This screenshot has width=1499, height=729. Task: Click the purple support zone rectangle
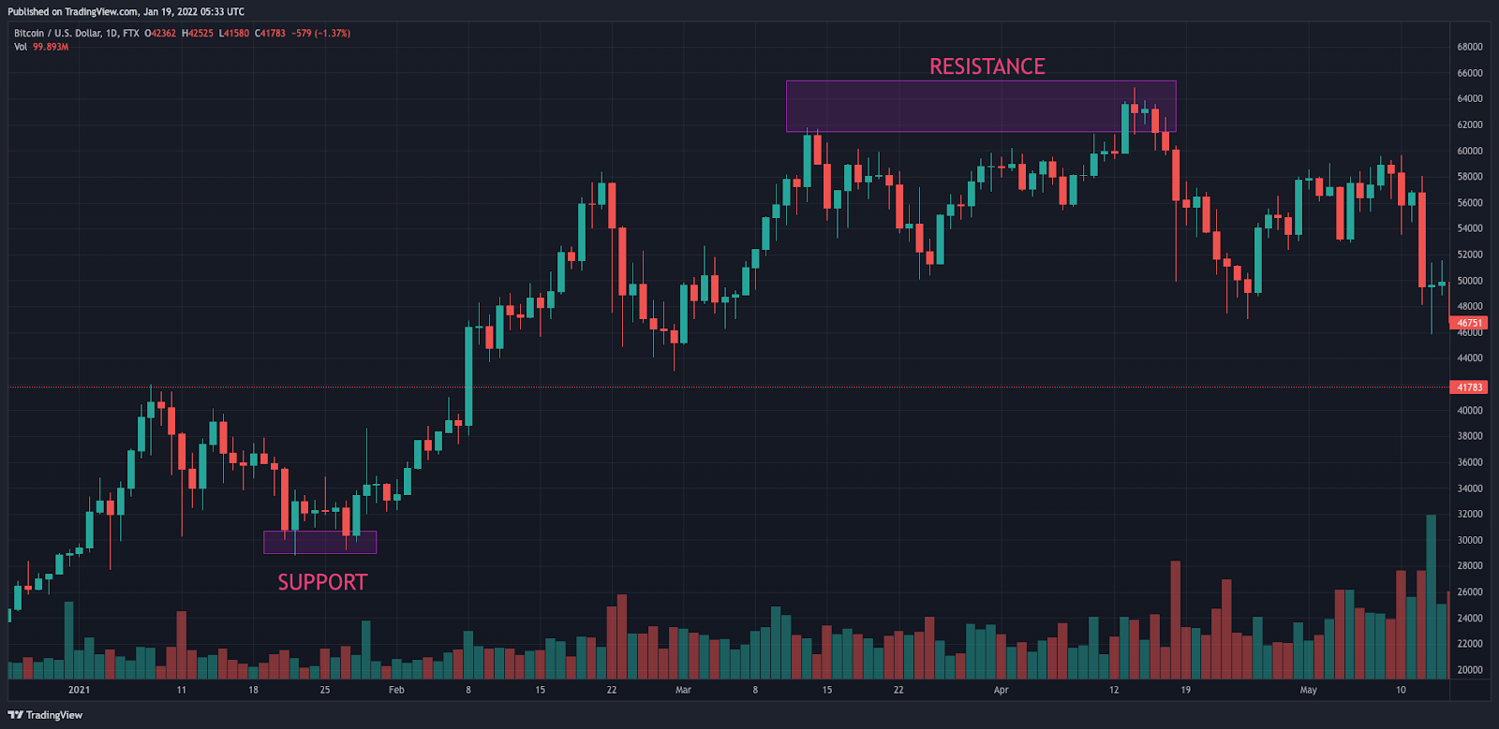pyautogui.click(x=319, y=542)
